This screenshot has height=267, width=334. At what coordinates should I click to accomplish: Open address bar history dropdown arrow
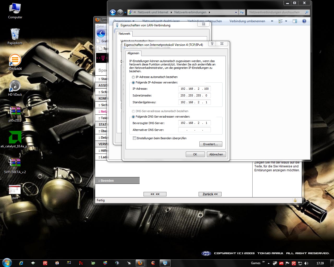point(236,12)
